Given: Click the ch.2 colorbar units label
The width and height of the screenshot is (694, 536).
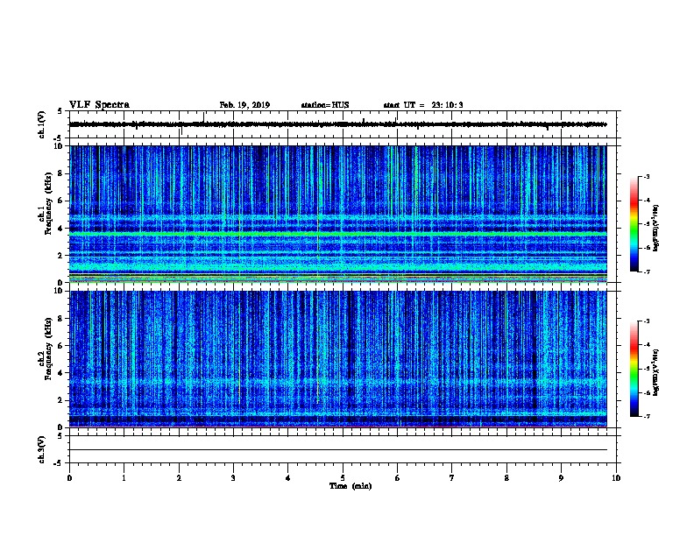Looking at the screenshot, I should (x=656, y=372).
